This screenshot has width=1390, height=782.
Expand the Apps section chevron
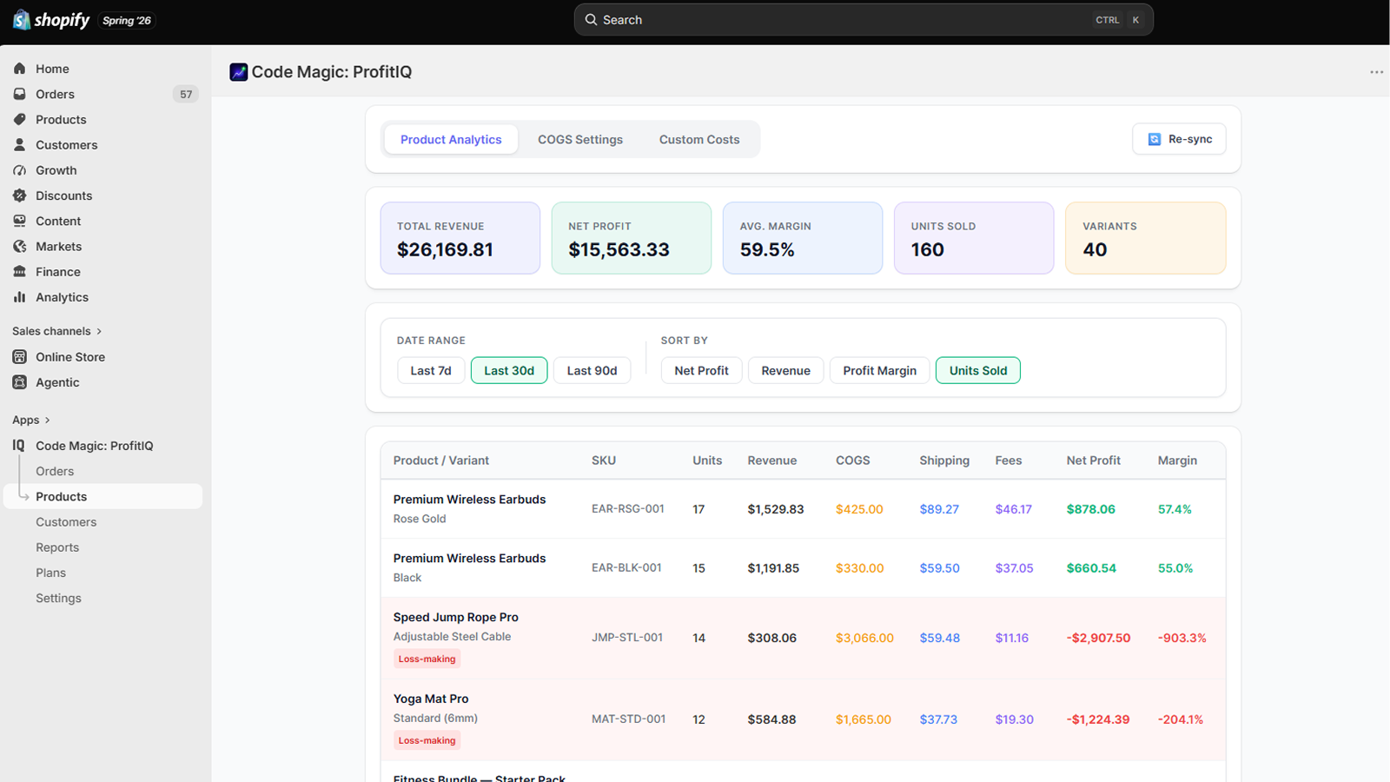(x=47, y=420)
